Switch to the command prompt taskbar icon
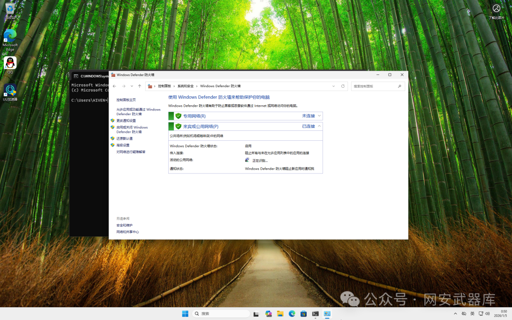Screen dimensions: 512x320 (x=315, y=314)
